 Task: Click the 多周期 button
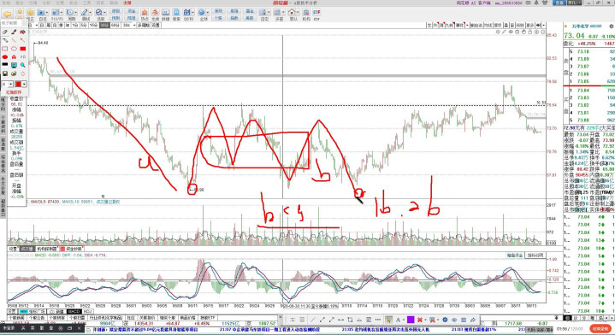click(x=143, y=25)
